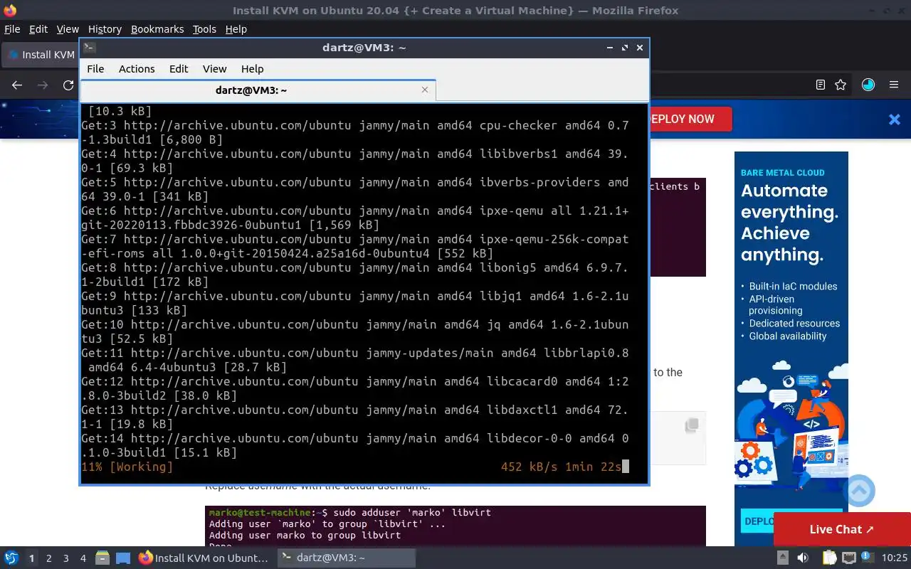Open Firefox Tools menu
This screenshot has height=569, width=911.
(x=204, y=29)
